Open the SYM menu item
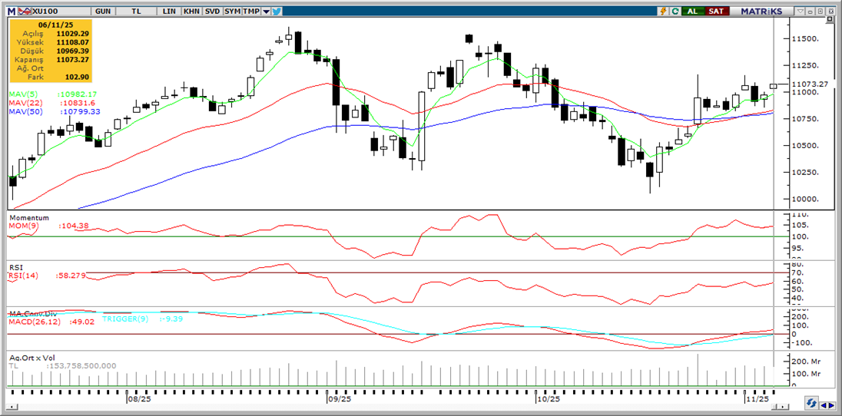 pyautogui.click(x=232, y=12)
